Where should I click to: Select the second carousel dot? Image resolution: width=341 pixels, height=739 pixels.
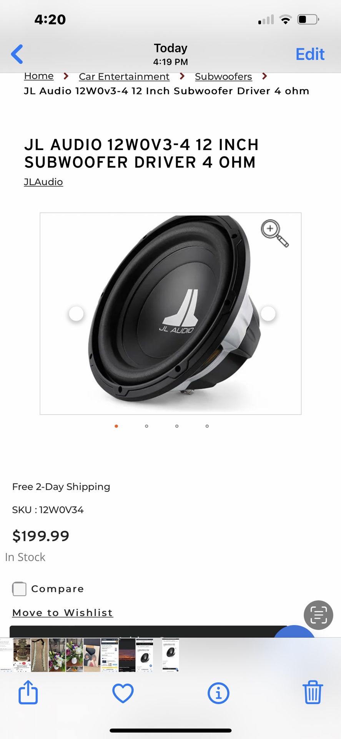click(146, 426)
